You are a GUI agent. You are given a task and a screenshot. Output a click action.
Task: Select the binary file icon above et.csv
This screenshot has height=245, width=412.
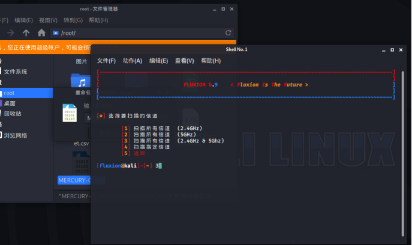pyautogui.click(x=70, y=113)
